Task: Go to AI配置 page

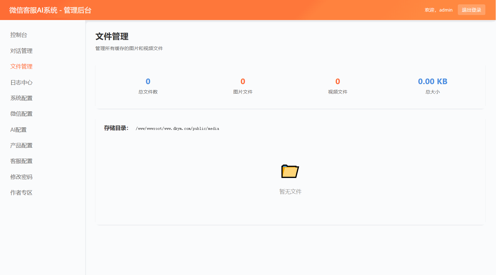Action: (18, 130)
